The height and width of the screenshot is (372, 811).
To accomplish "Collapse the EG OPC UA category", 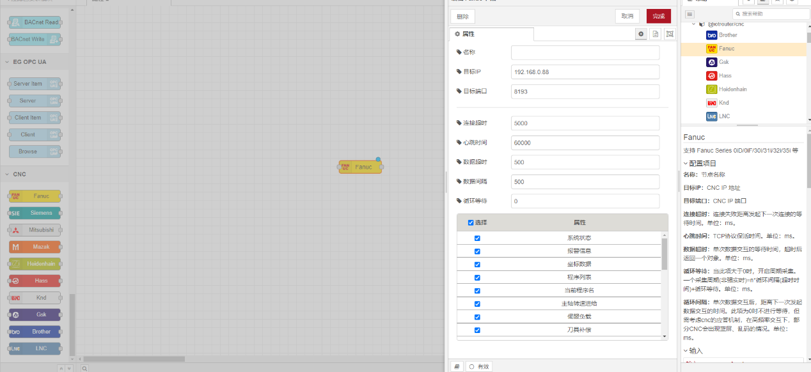I will (x=29, y=62).
